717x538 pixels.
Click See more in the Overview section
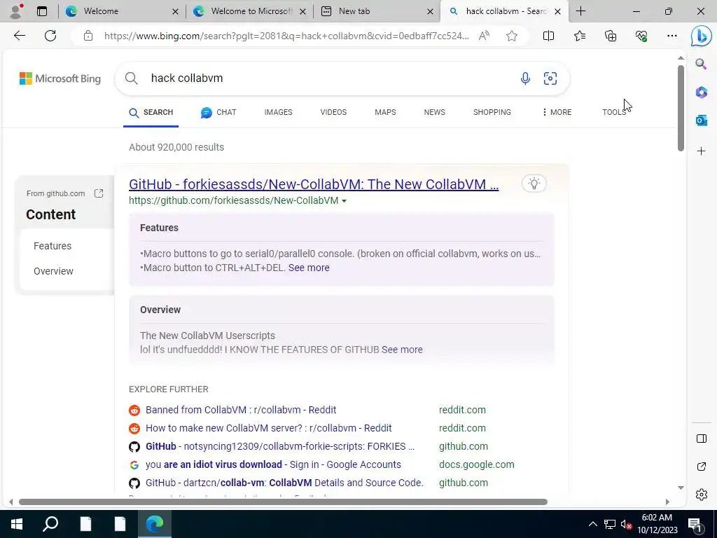coord(402,350)
